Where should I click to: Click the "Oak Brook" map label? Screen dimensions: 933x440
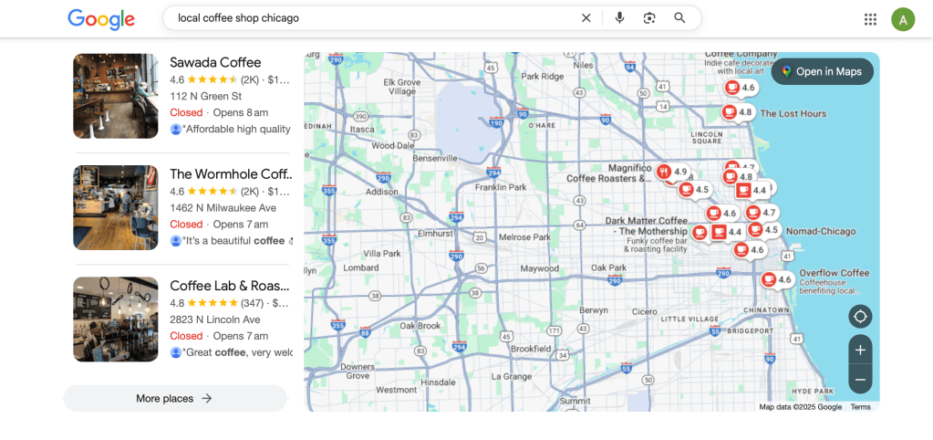point(420,326)
